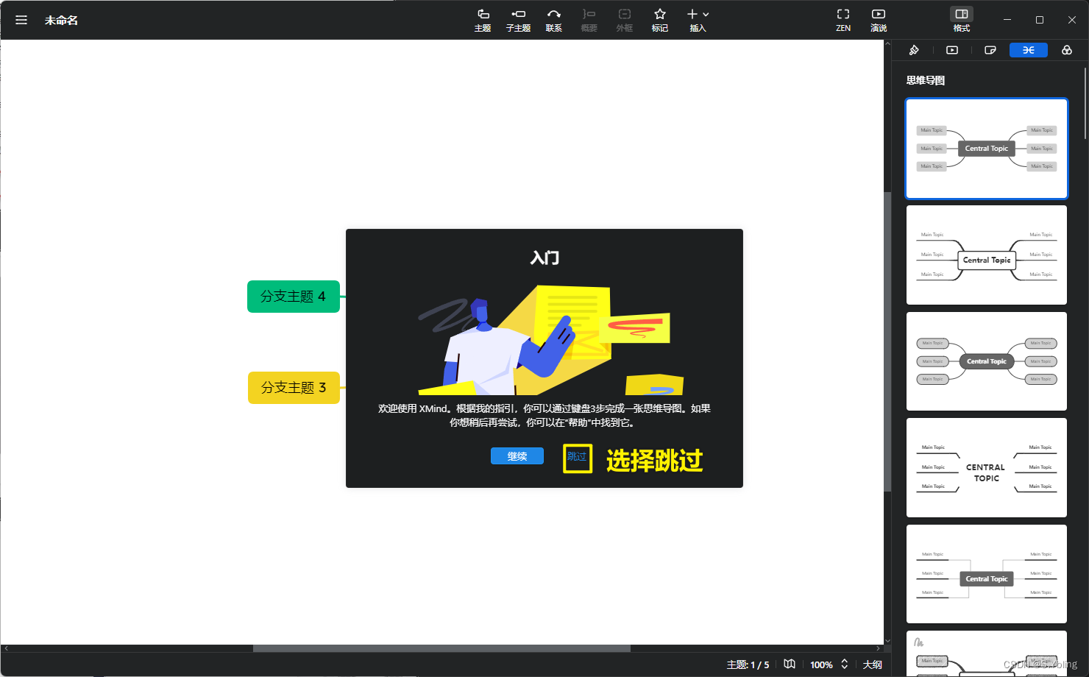Click the 主题: 1 / 5 topic count
This screenshot has width=1089, height=677.
click(748, 664)
